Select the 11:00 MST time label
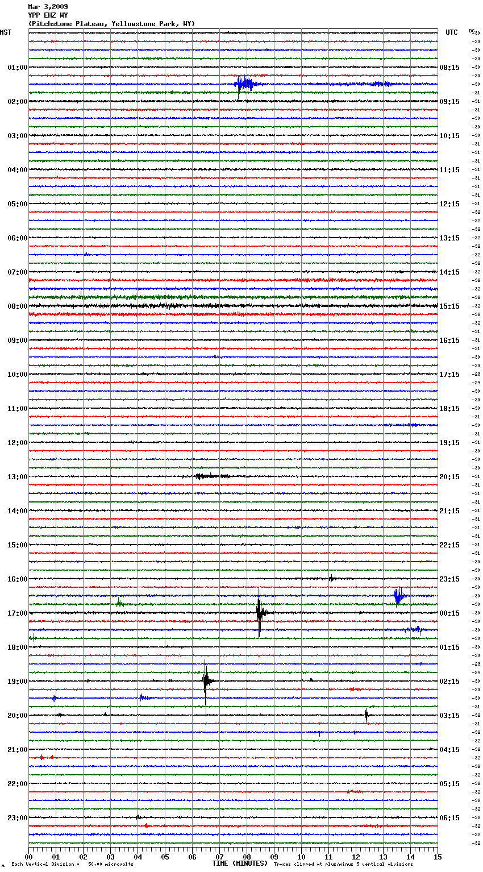This screenshot has width=483, height=872. (x=18, y=409)
